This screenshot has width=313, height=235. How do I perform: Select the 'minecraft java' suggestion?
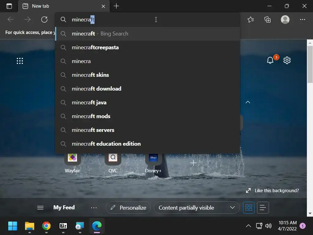tap(147, 103)
